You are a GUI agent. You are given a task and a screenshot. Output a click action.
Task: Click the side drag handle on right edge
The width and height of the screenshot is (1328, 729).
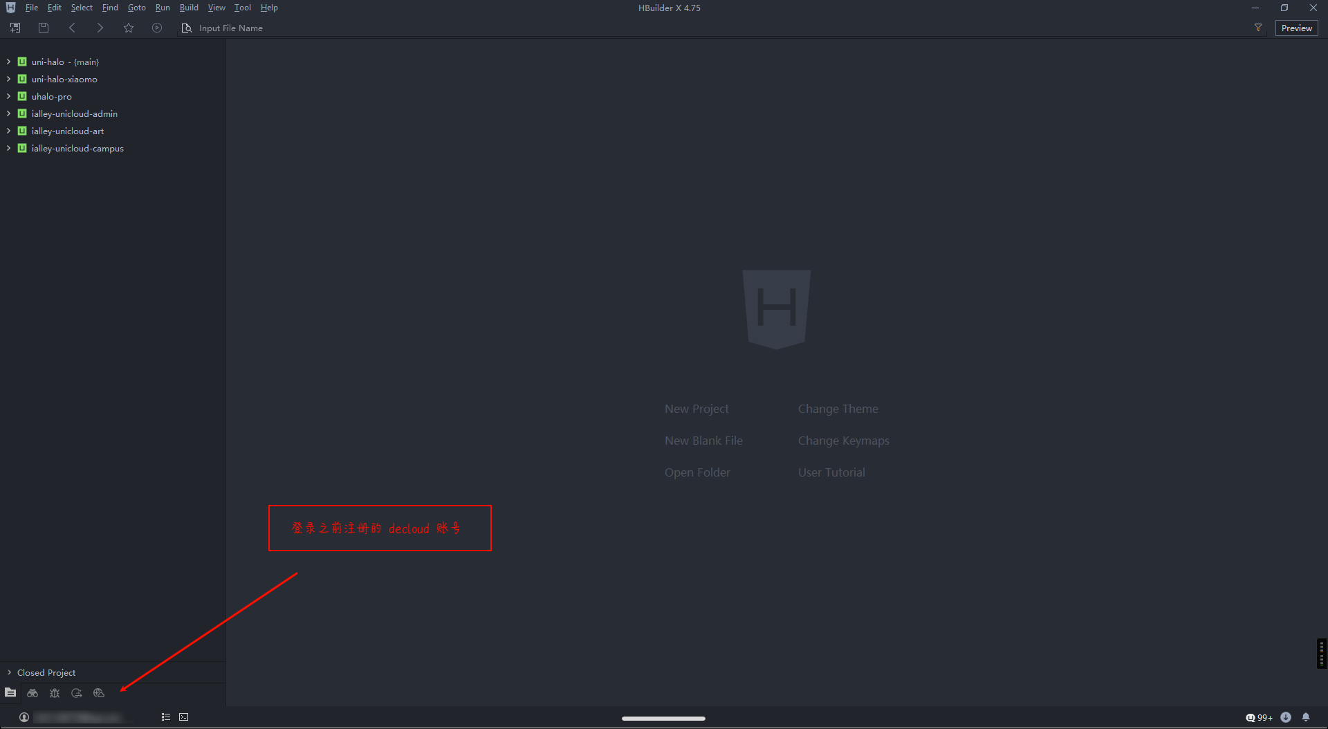coord(1322,654)
